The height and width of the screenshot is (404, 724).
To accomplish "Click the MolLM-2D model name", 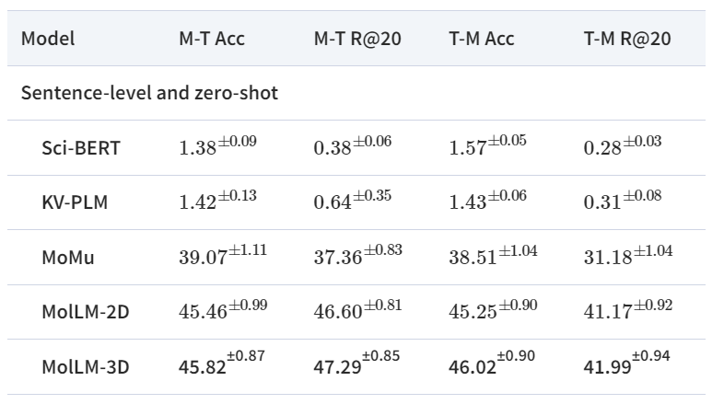I will (x=86, y=312).
